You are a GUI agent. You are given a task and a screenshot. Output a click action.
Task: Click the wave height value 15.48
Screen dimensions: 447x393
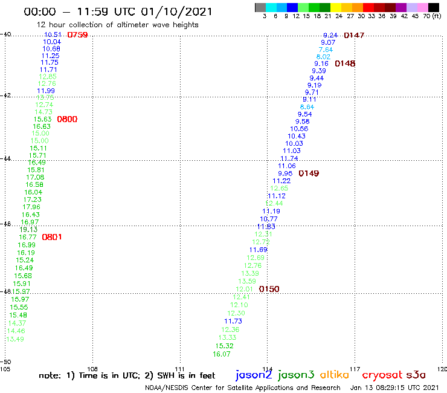[18, 316]
